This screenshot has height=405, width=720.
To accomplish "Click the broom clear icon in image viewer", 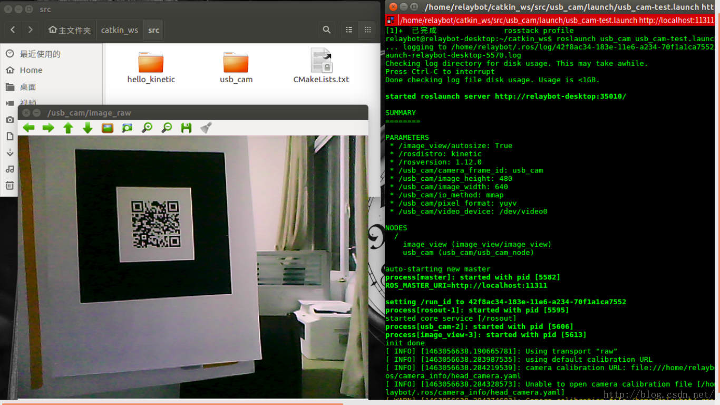I will [x=206, y=128].
